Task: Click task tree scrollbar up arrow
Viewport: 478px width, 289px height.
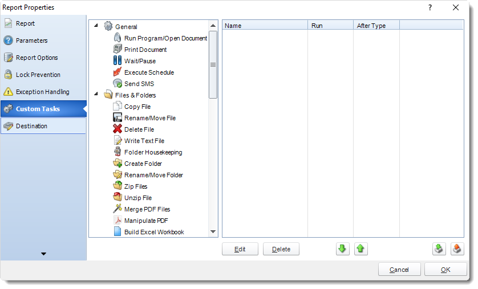Action: [x=213, y=26]
